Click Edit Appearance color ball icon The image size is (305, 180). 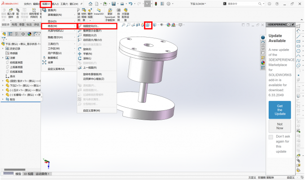tap(169, 25)
